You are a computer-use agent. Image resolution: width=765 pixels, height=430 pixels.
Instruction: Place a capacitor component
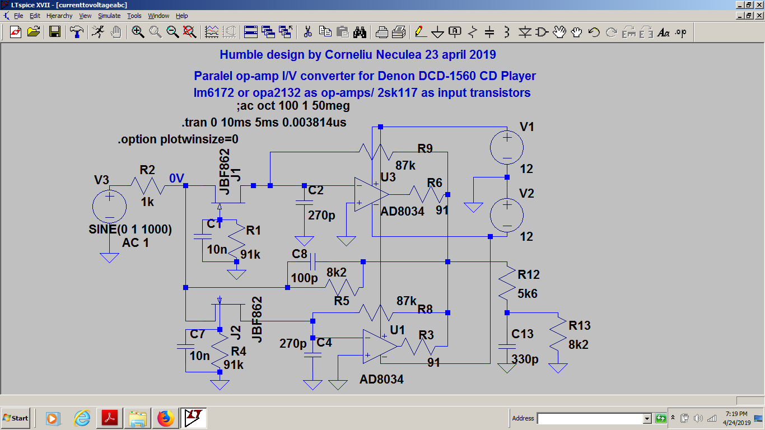(489, 32)
